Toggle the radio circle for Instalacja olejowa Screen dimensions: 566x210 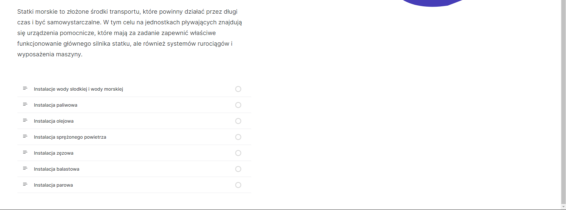coord(238,121)
